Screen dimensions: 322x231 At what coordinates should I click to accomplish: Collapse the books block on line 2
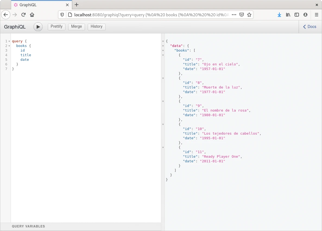click(9, 46)
